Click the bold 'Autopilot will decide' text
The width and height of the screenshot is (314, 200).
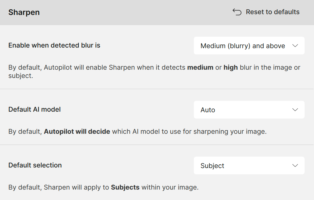click(77, 131)
